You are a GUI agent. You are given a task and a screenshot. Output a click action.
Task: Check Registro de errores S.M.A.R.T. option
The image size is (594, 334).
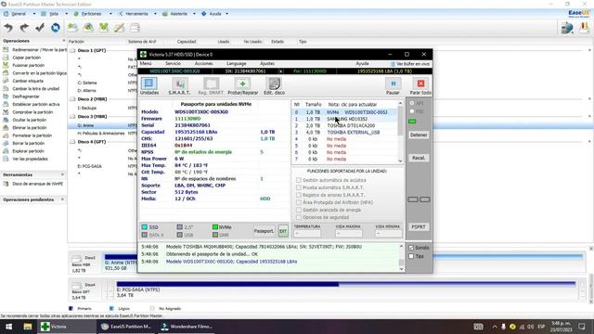pos(299,195)
